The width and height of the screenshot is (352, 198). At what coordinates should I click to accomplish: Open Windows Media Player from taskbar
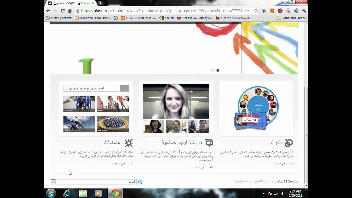98,193
